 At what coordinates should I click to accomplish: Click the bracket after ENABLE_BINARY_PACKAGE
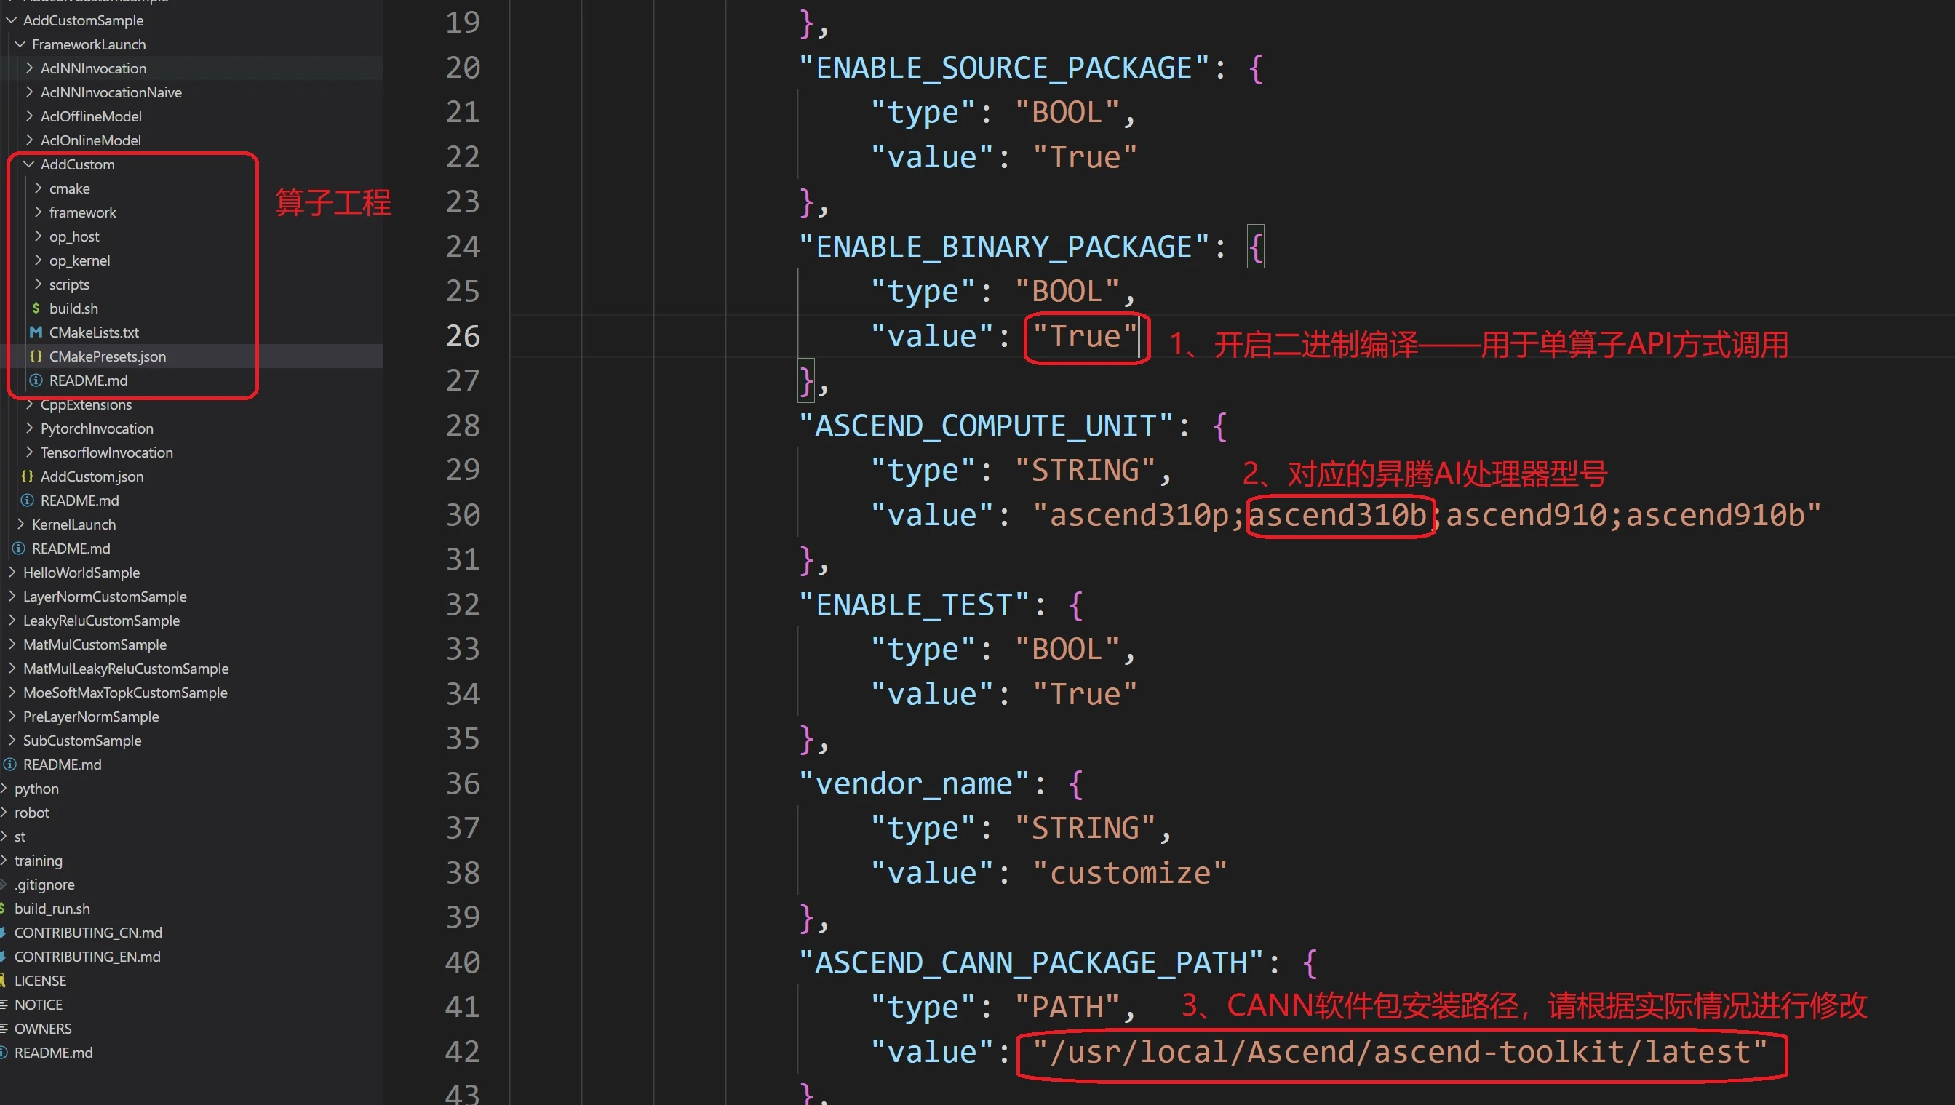coord(1255,247)
